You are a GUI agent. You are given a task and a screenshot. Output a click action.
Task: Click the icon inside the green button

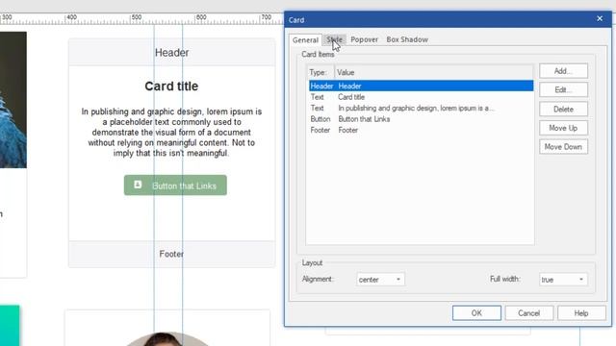pos(138,185)
